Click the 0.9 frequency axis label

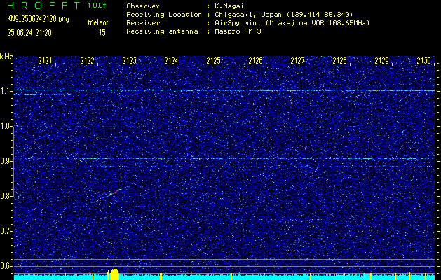pyautogui.click(x=6, y=161)
